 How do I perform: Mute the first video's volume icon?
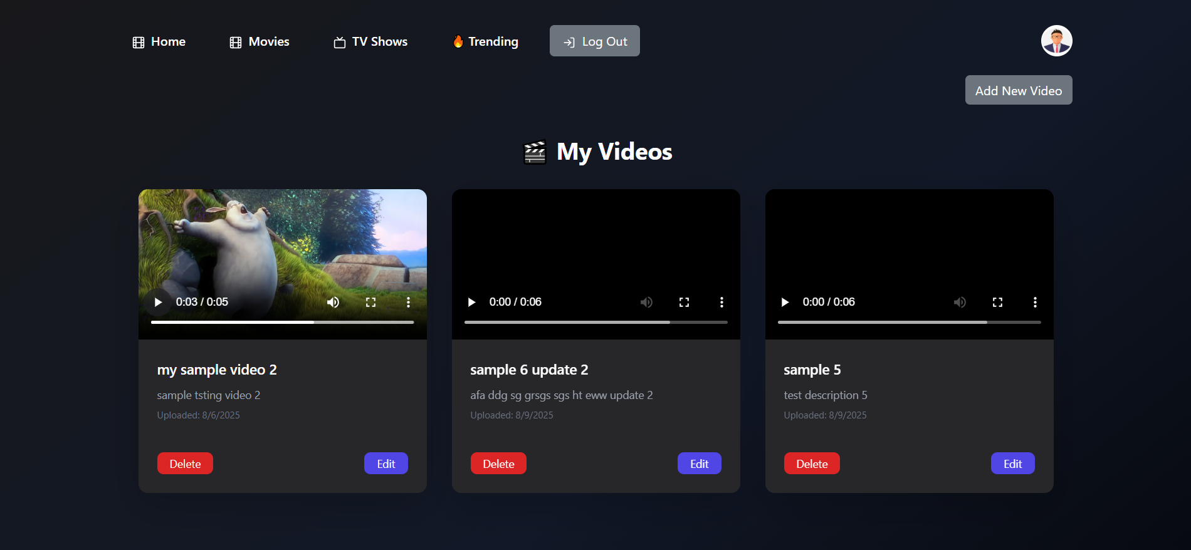(333, 302)
